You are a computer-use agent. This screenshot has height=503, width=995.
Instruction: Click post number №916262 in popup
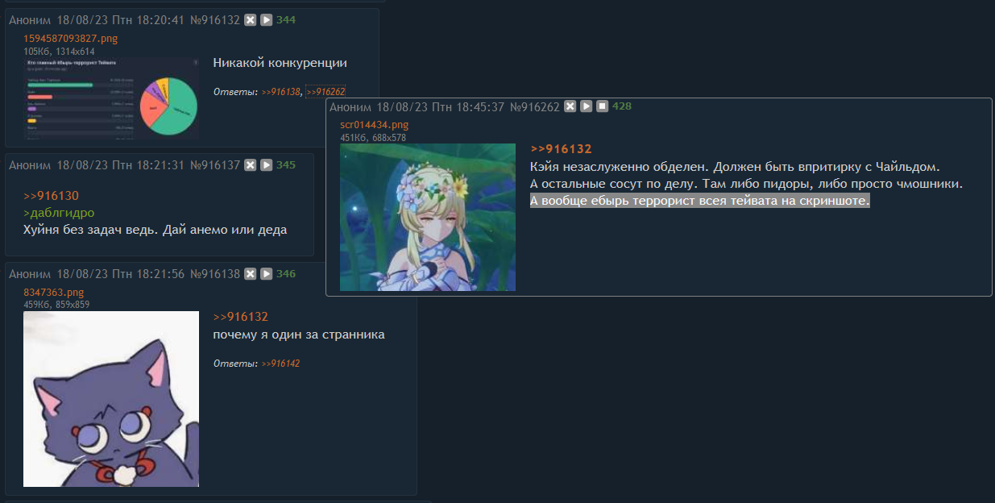pyautogui.click(x=534, y=106)
